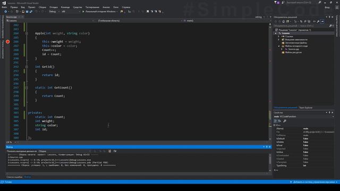The height and width of the screenshot is (191, 340).
Task: Click the Output panel vertical scrollbar
Action: click(270, 162)
